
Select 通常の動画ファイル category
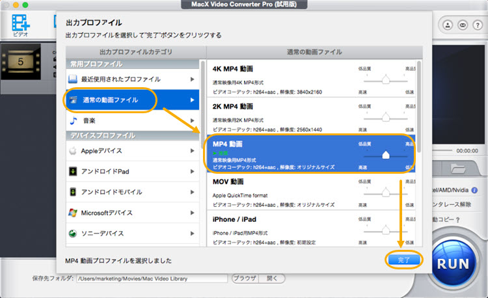coord(133,100)
